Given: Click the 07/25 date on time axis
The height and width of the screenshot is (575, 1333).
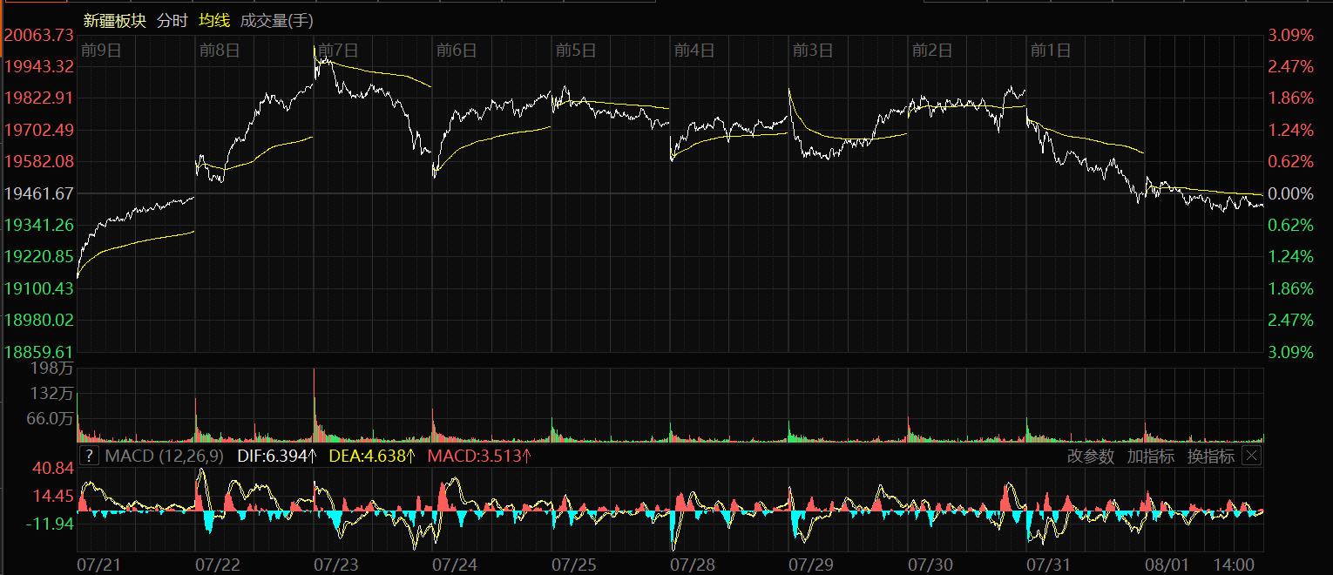Looking at the screenshot, I should pyautogui.click(x=573, y=565).
